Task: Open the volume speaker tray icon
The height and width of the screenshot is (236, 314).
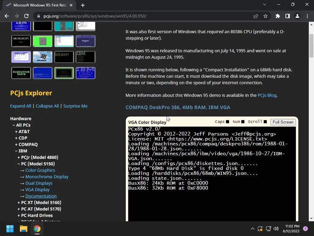Action: 276,229
